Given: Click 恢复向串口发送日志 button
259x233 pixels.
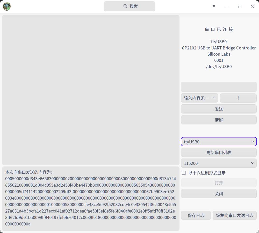Looking at the screenshot, I should tap(235, 215).
